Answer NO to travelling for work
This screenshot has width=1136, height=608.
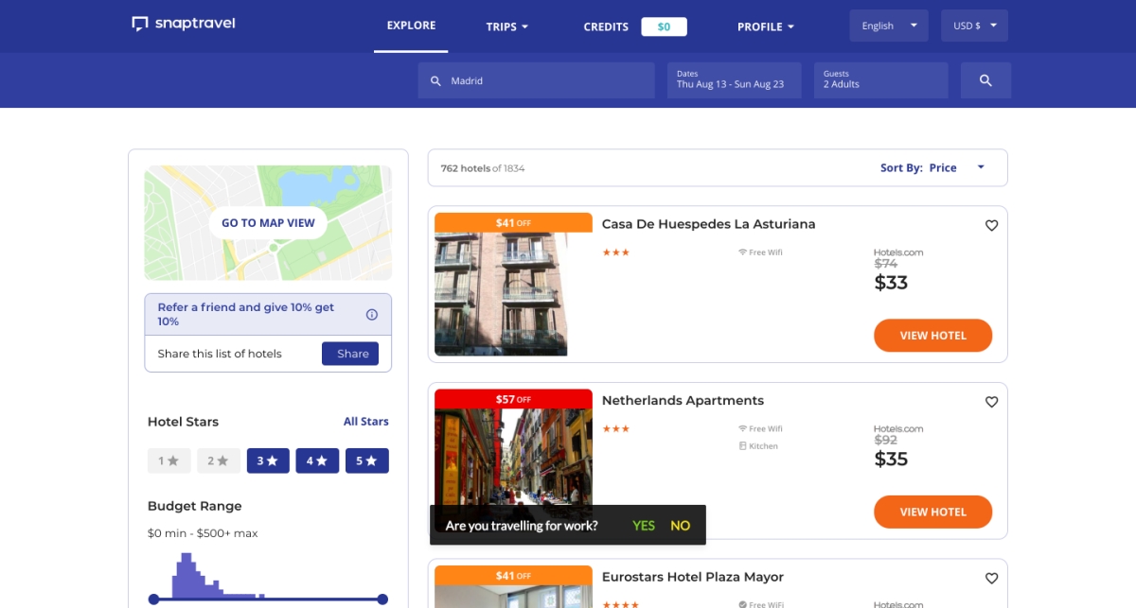coord(681,526)
